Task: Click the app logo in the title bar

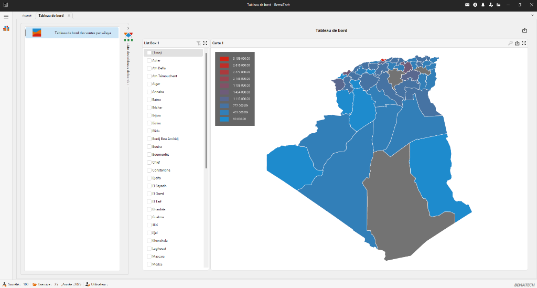Action: [5, 5]
